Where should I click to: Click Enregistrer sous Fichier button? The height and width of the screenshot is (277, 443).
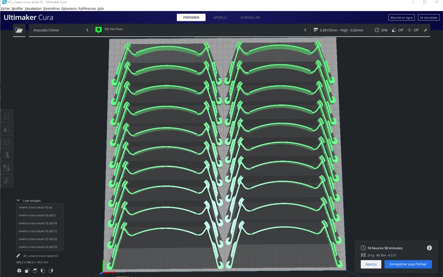coord(408,264)
